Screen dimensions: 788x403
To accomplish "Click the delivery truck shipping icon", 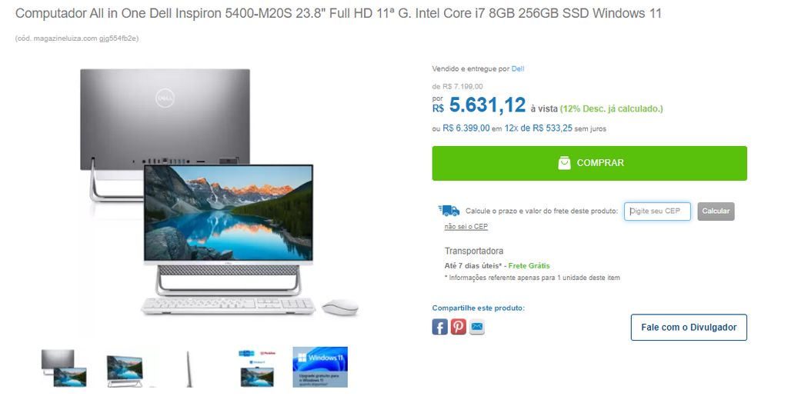I will [449, 210].
